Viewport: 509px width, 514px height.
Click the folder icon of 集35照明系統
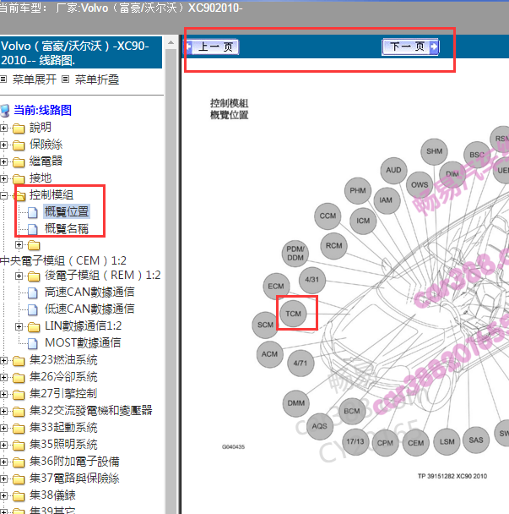(19, 446)
